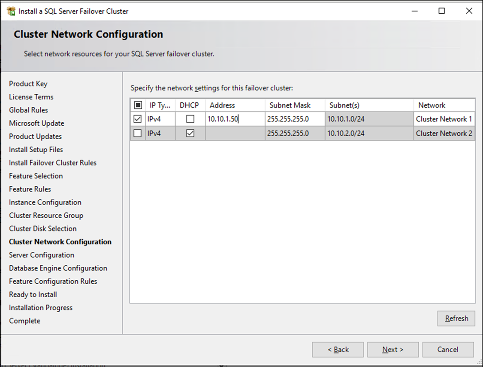The width and height of the screenshot is (483, 367).
Task: Select the Complete step in sidebar
Action: [x=25, y=321]
